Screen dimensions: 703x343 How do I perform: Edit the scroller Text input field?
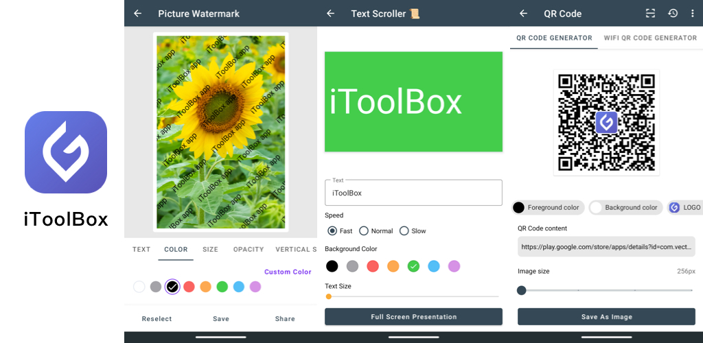click(413, 193)
